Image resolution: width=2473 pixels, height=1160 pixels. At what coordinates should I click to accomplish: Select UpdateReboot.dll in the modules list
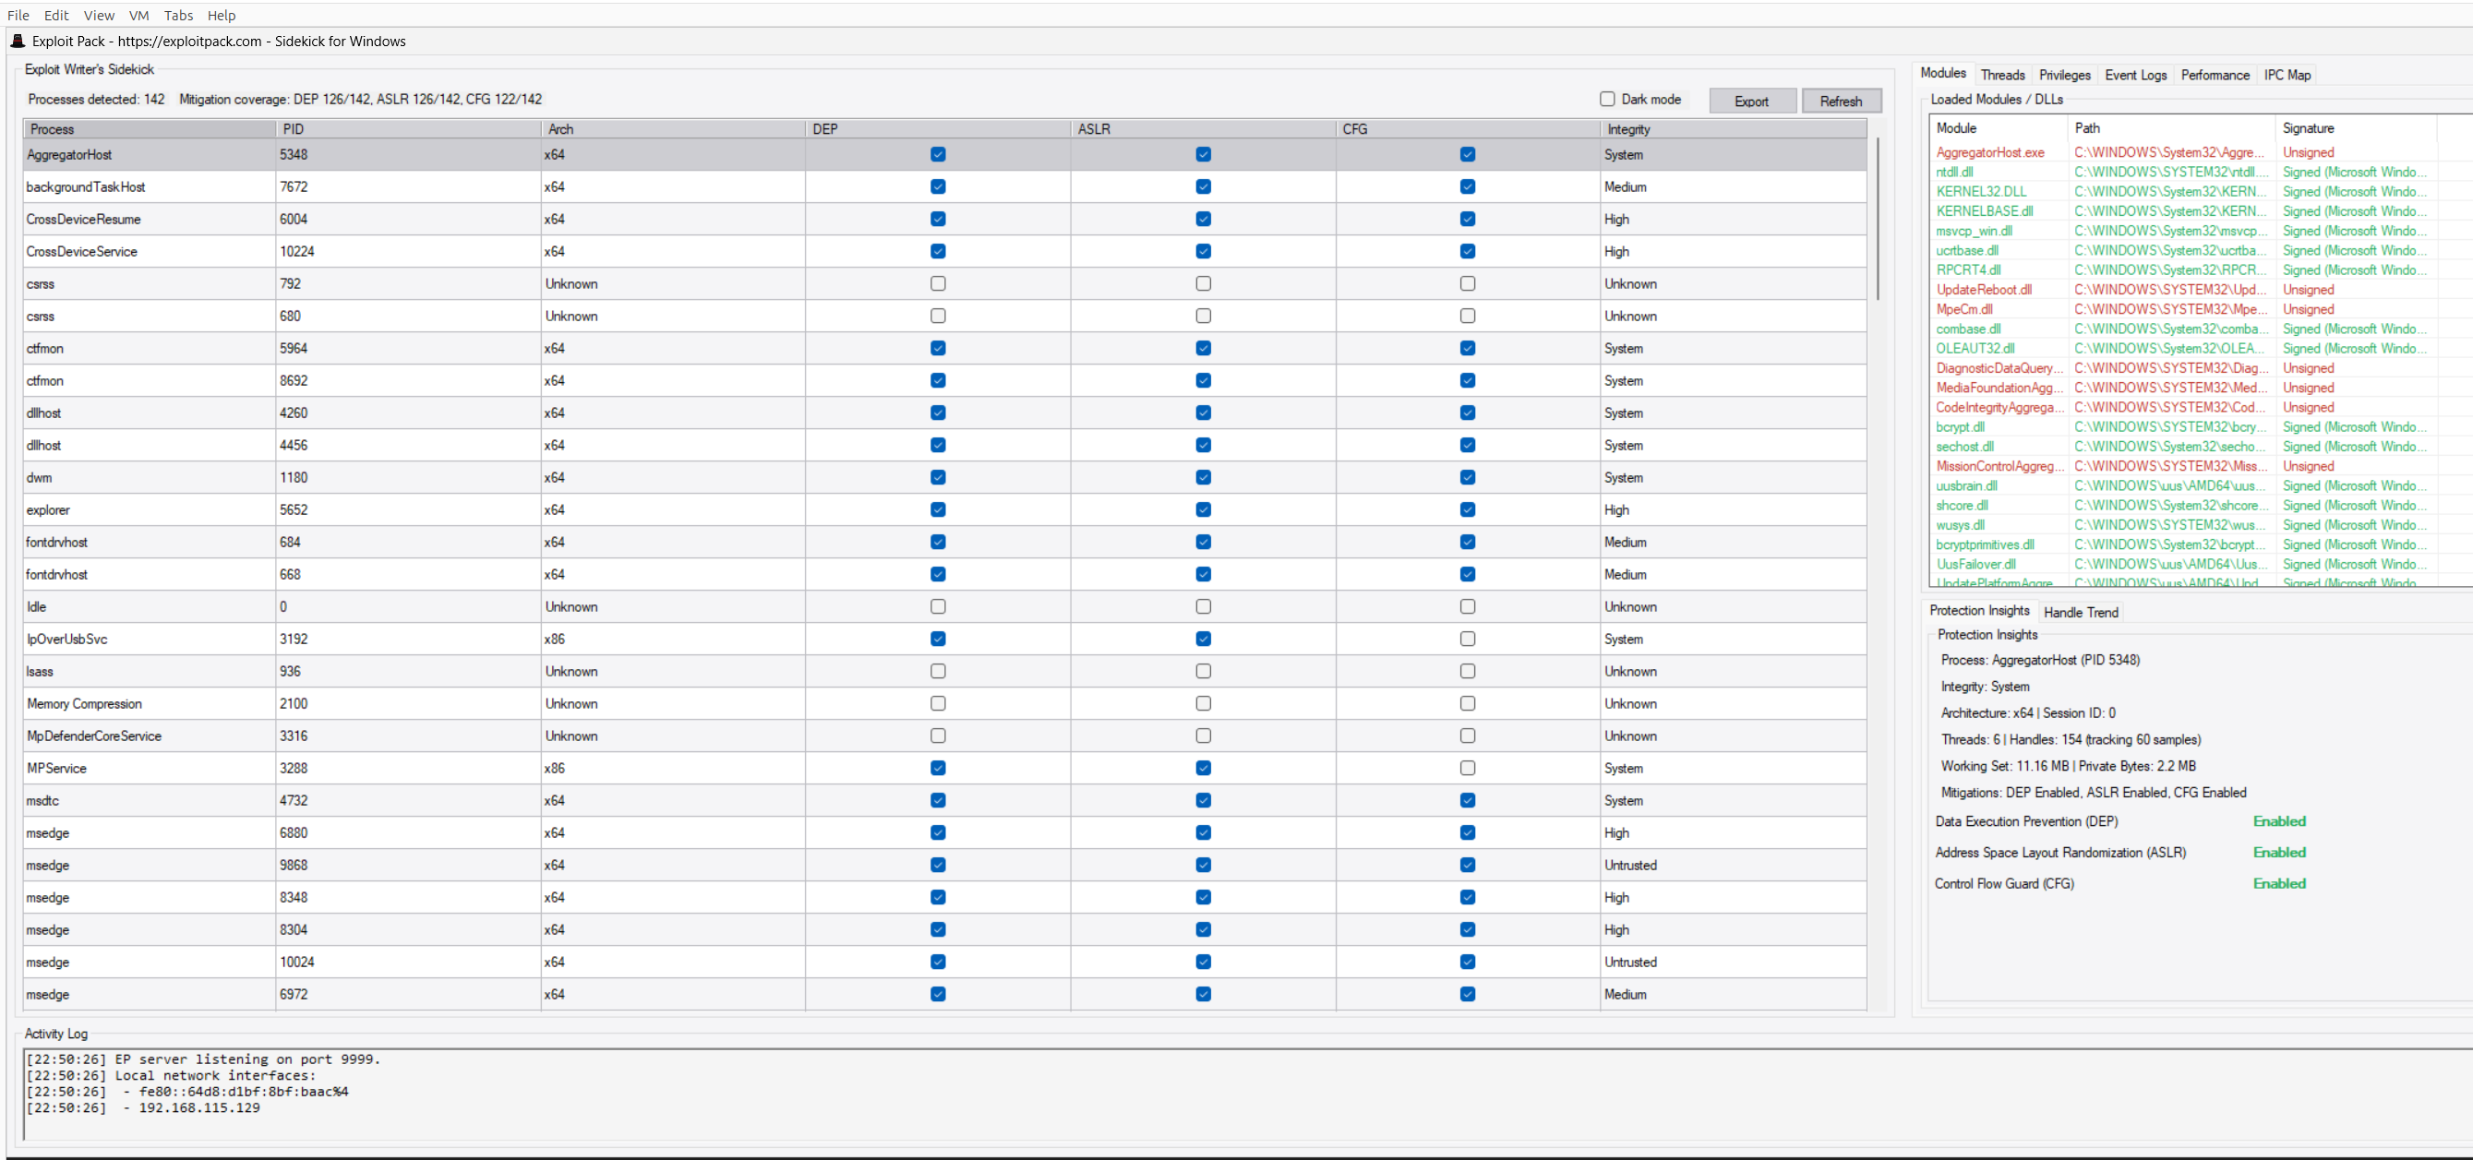[1984, 290]
